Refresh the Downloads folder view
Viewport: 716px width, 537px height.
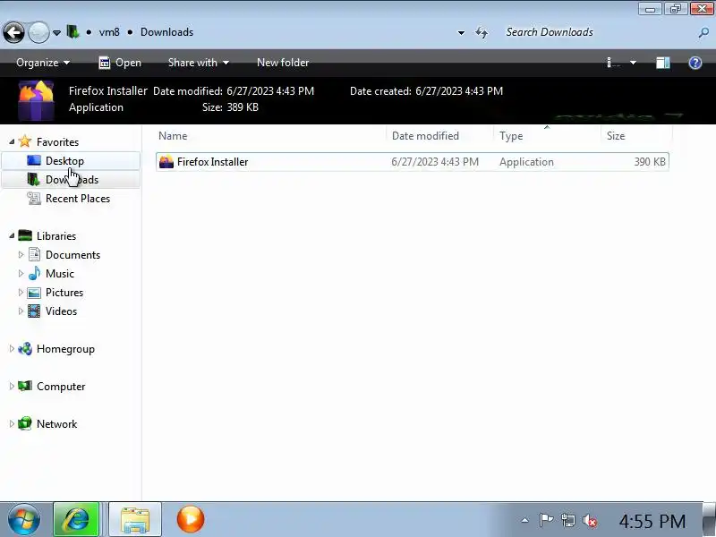[482, 32]
